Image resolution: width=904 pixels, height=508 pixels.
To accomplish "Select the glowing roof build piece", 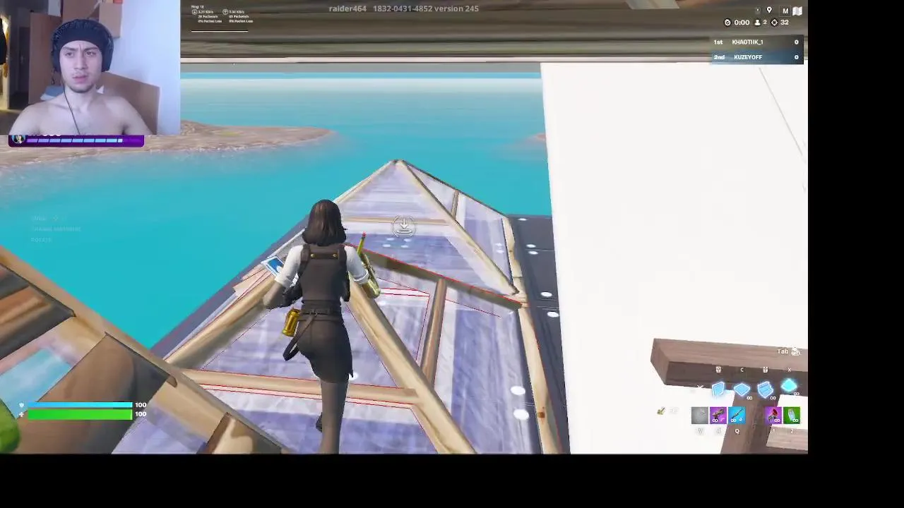I will (x=789, y=387).
